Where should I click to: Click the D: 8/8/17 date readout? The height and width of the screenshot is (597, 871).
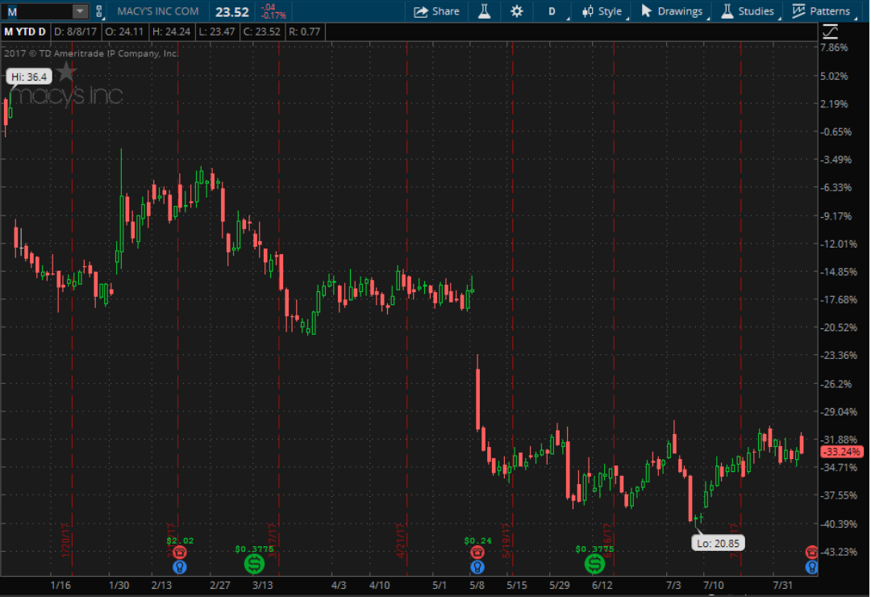tap(75, 31)
